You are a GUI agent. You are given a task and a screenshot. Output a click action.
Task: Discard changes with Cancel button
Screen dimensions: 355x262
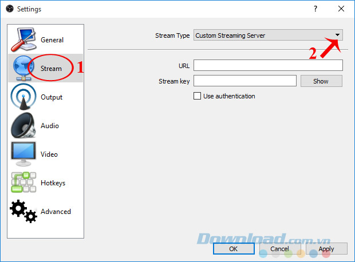coord(280,249)
